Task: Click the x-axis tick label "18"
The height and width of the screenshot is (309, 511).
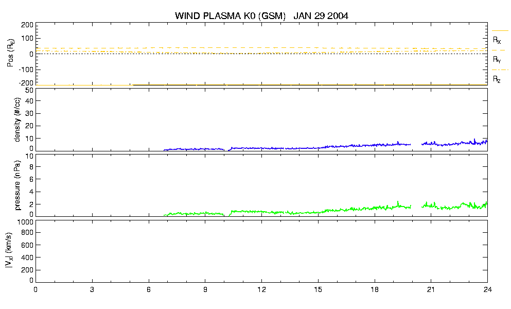Action: tap(375, 289)
